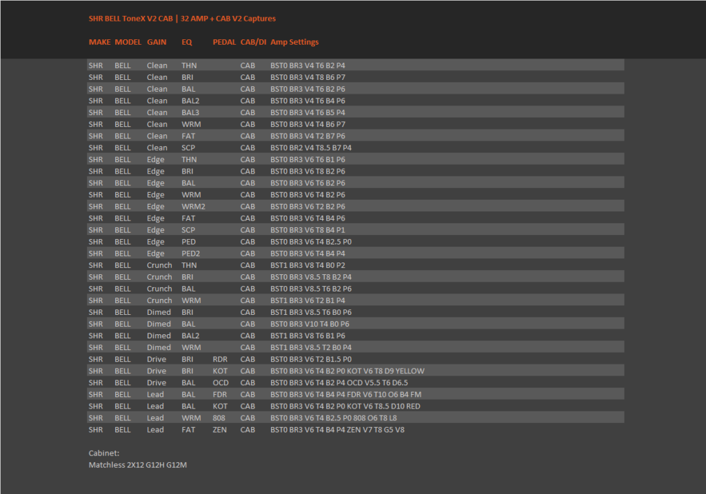Click Edge gain cell in PED row
The image size is (706, 494).
coord(155,242)
